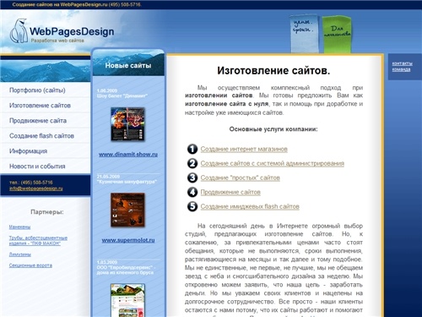
Task: Open 'Секционные ворота' partner link
Action: 30,265
